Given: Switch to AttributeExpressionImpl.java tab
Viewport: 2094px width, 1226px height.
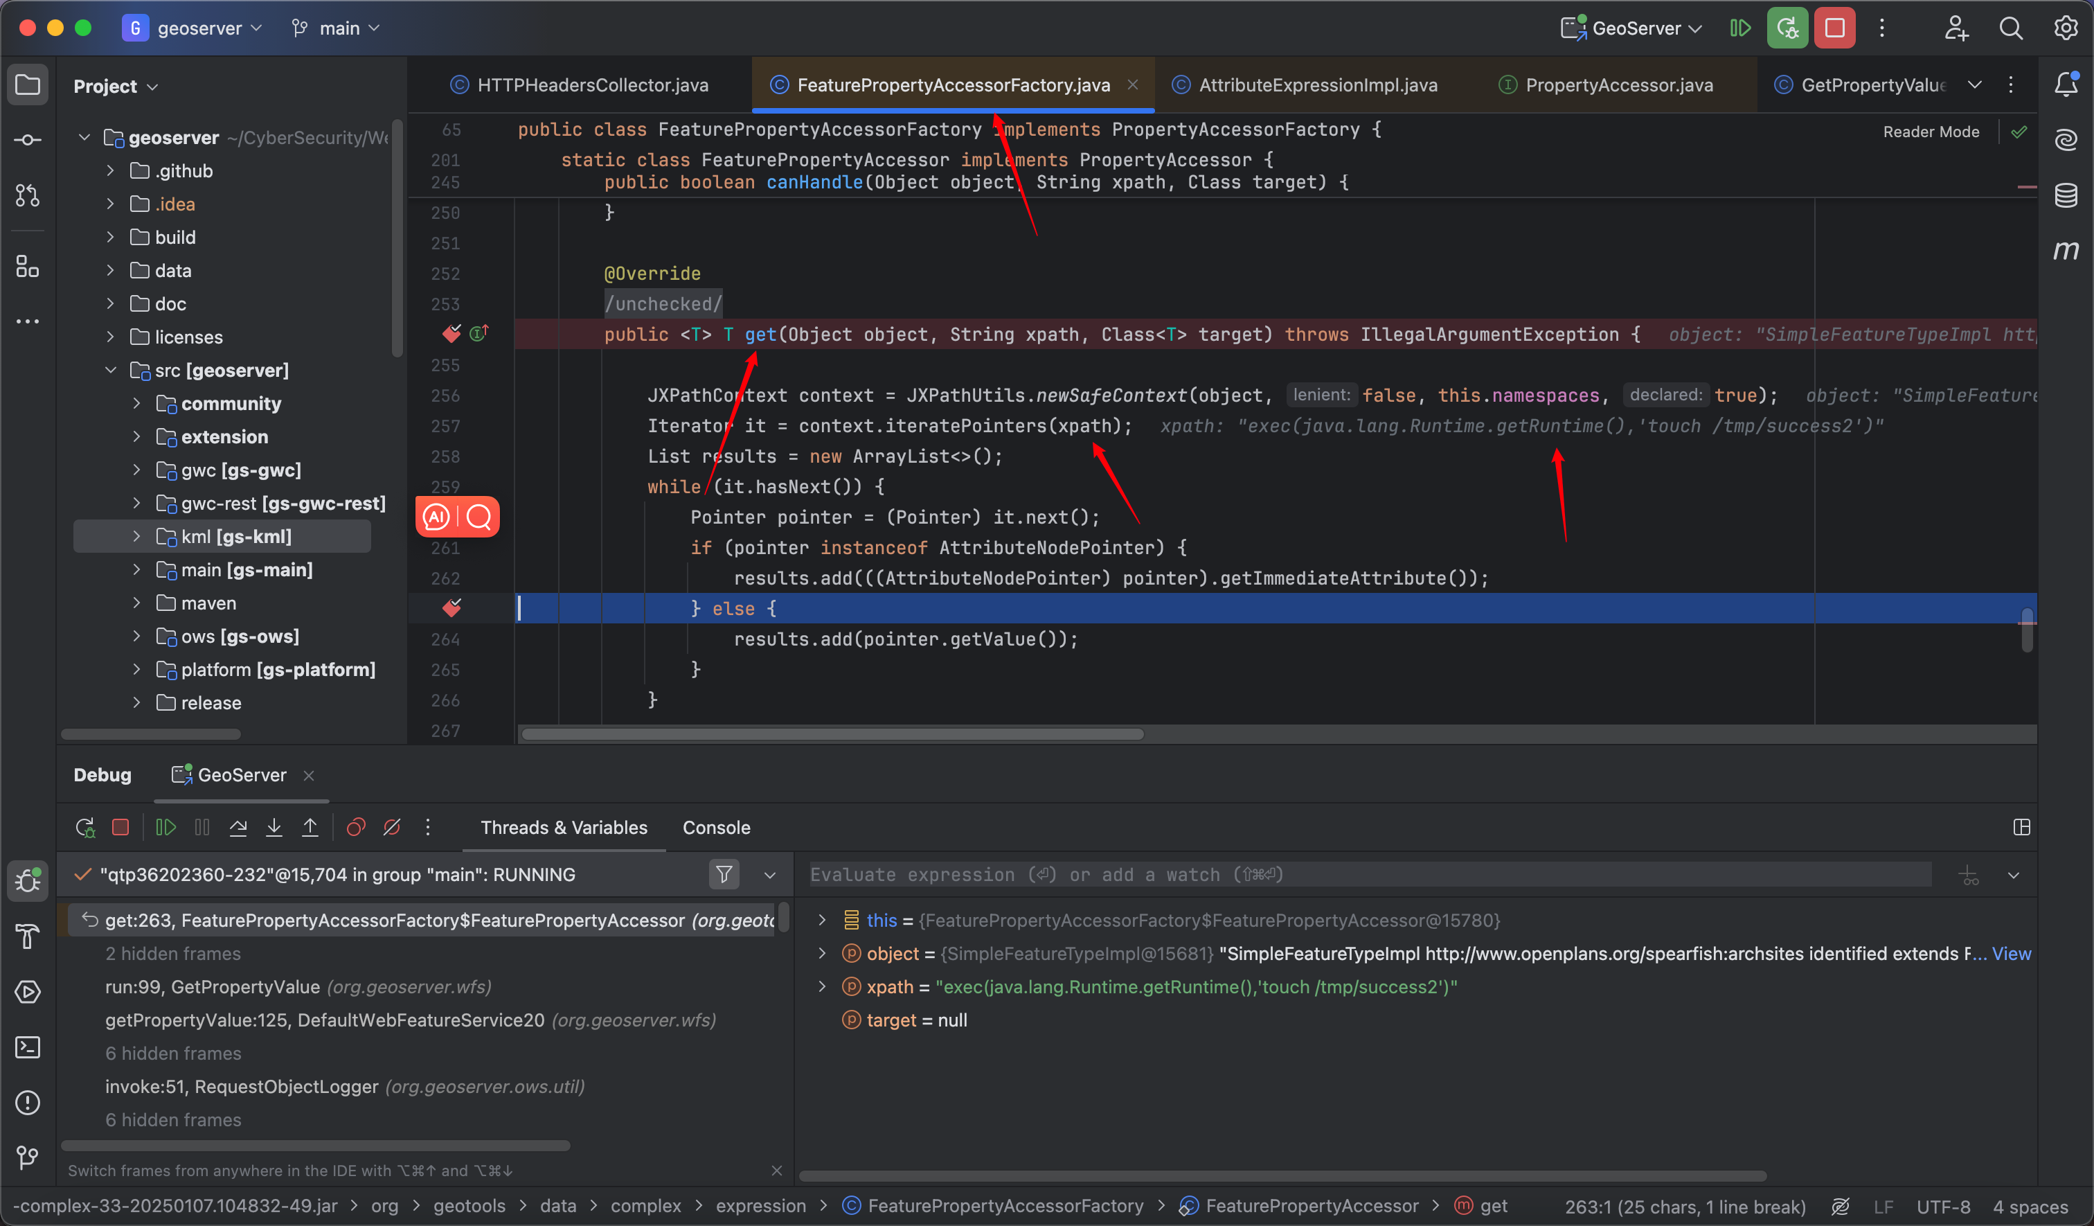Looking at the screenshot, I should click(x=1305, y=85).
